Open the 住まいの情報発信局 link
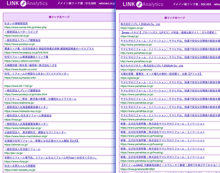The image size is (220, 173). coord(16,23)
